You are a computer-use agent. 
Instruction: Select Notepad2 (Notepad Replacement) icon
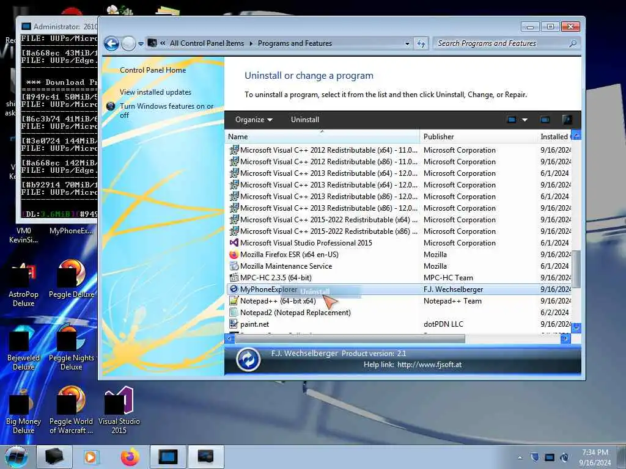(x=234, y=312)
